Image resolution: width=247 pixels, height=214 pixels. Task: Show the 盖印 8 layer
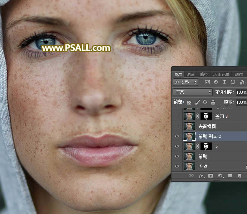pos(176,116)
